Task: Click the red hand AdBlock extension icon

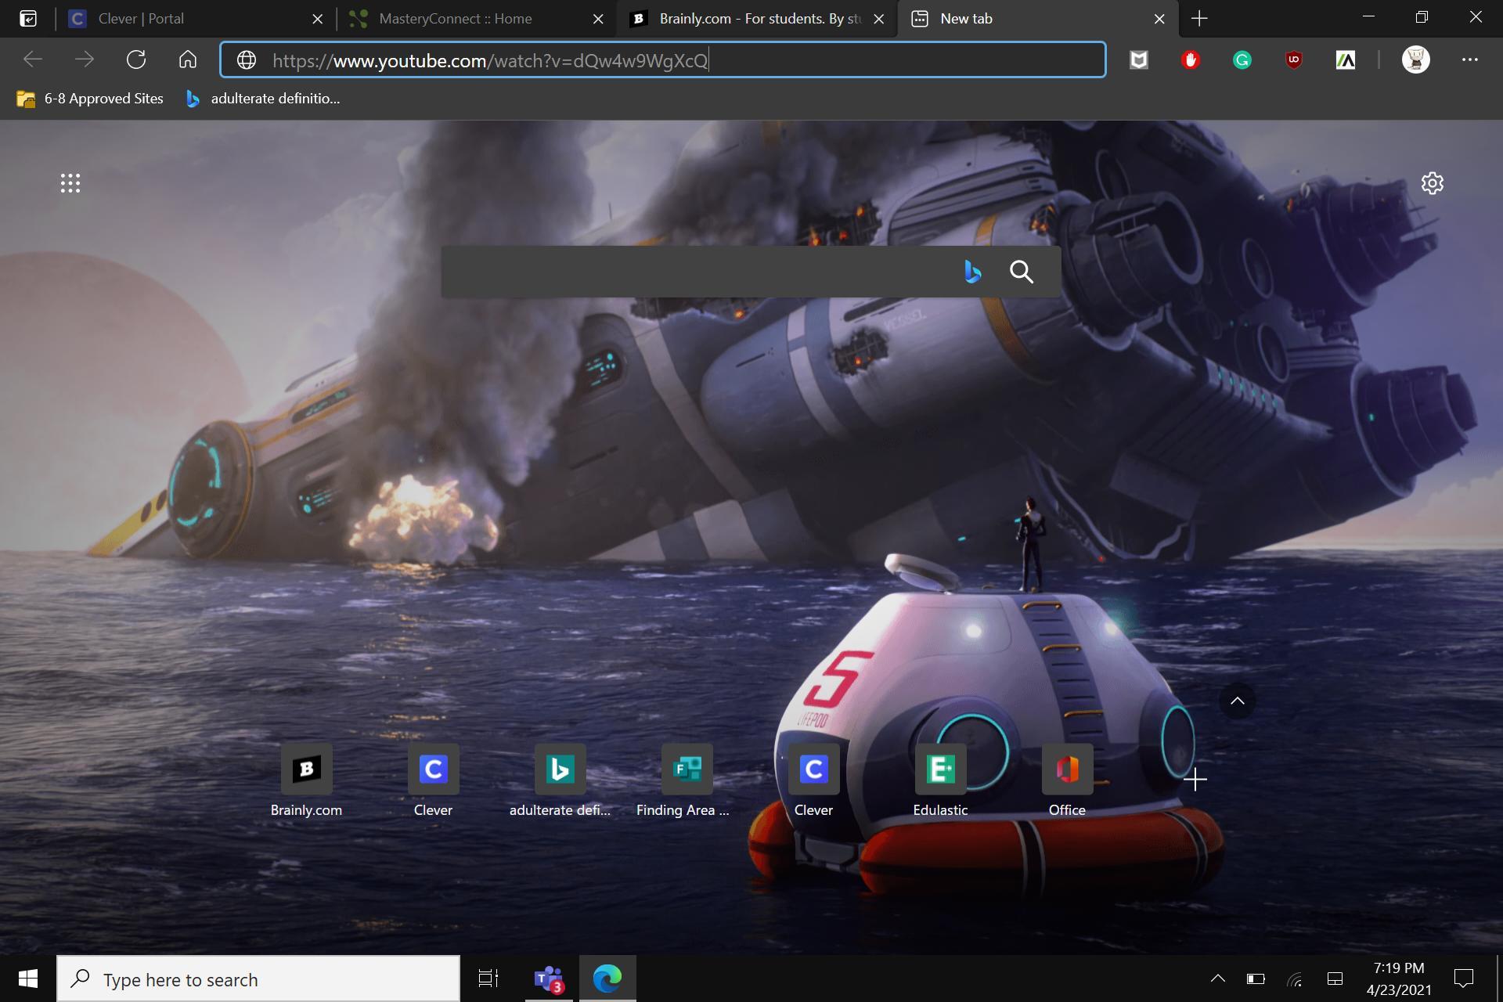Action: click(x=1191, y=60)
